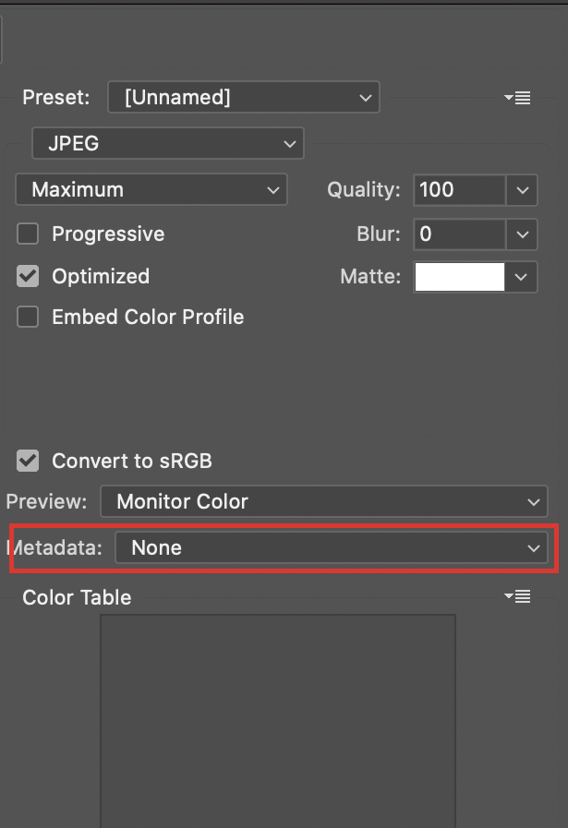
Task: Disable Convert to sRGB
Action: click(x=28, y=461)
